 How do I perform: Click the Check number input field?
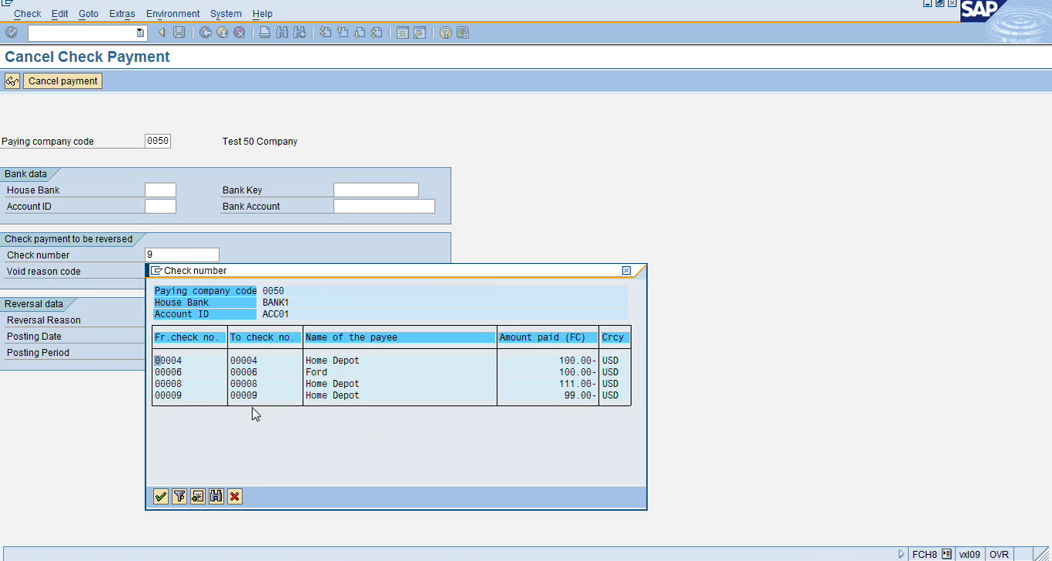[183, 255]
